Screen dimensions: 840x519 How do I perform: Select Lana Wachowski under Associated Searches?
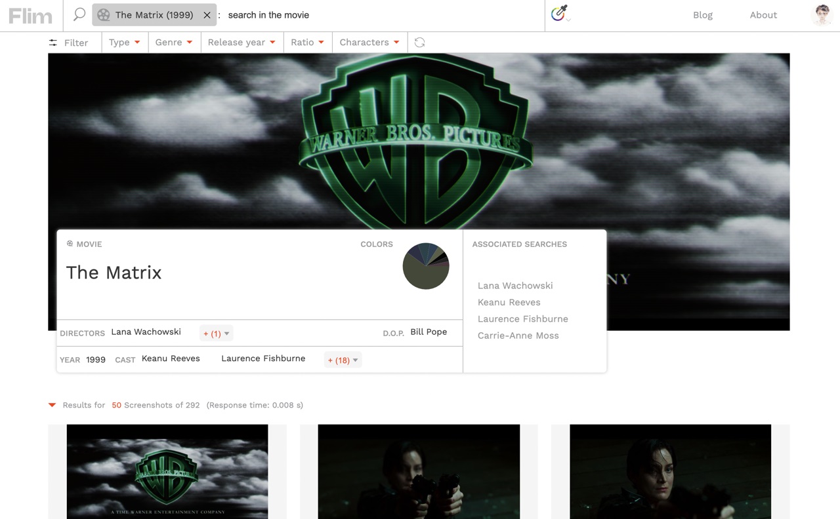pos(515,286)
